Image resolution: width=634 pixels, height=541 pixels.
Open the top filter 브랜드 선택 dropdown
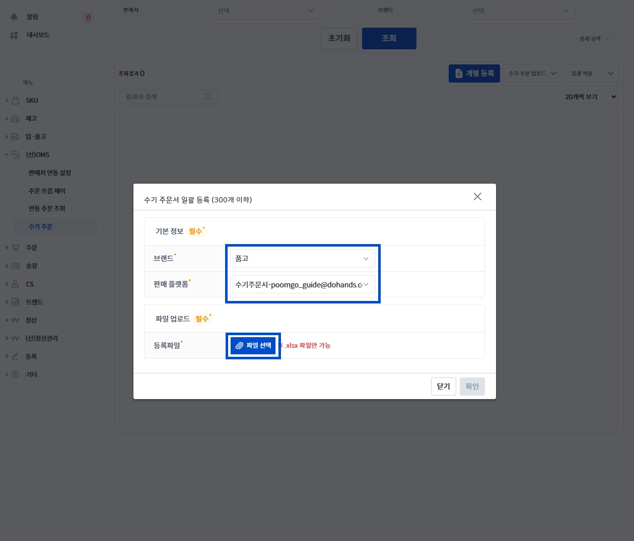520,11
